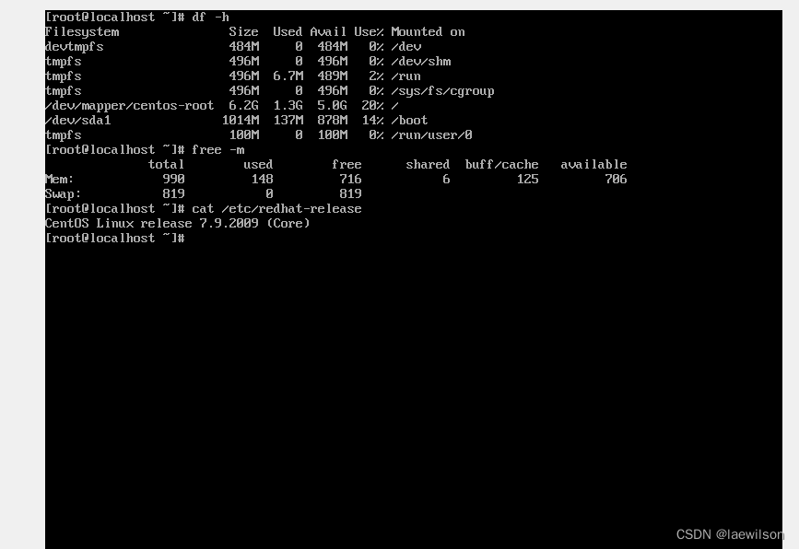The width and height of the screenshot is (799, 549).
Task: Click the 'Swap:' row label
Action: tap(64, 194)
